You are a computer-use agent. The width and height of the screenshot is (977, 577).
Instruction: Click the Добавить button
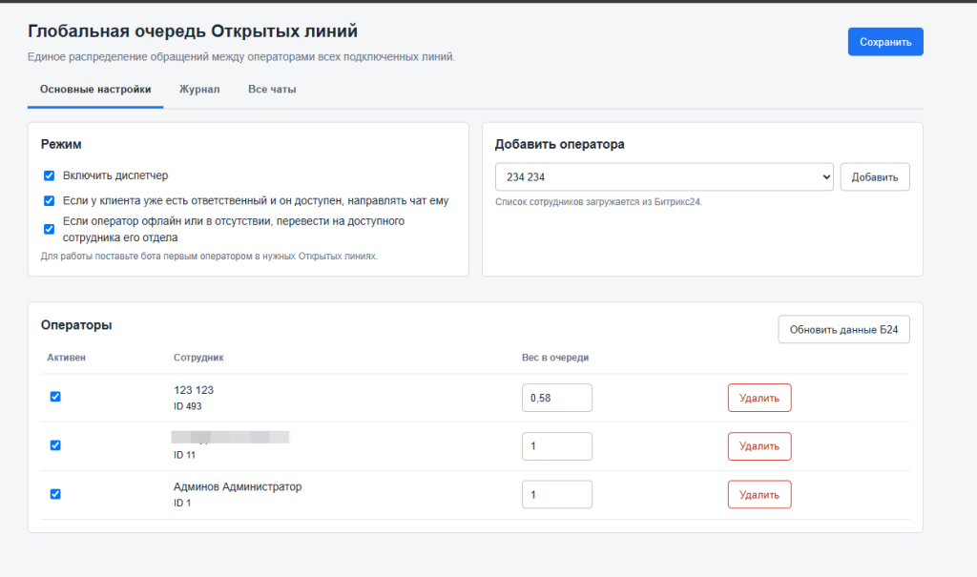874,177
